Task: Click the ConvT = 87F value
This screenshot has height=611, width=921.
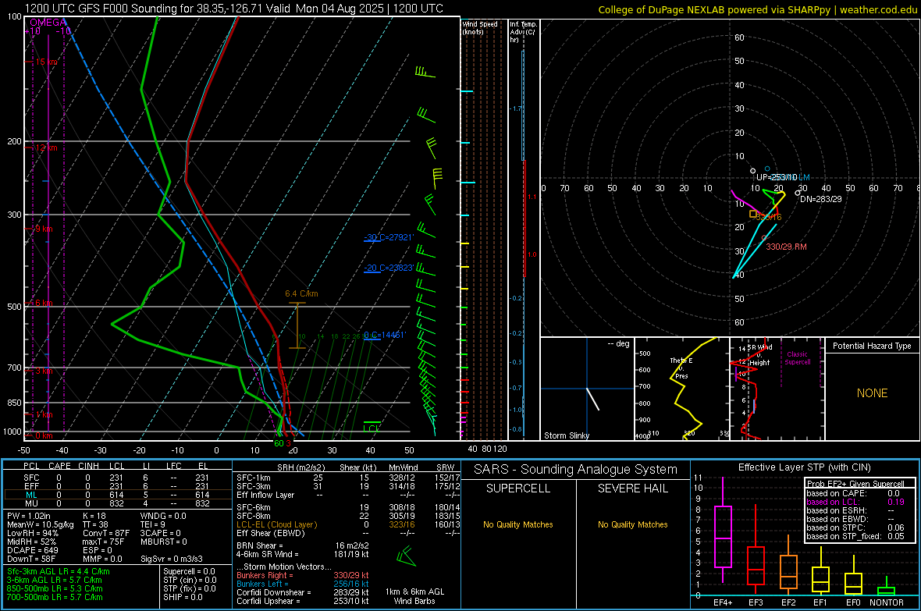Action: (105, 533)
